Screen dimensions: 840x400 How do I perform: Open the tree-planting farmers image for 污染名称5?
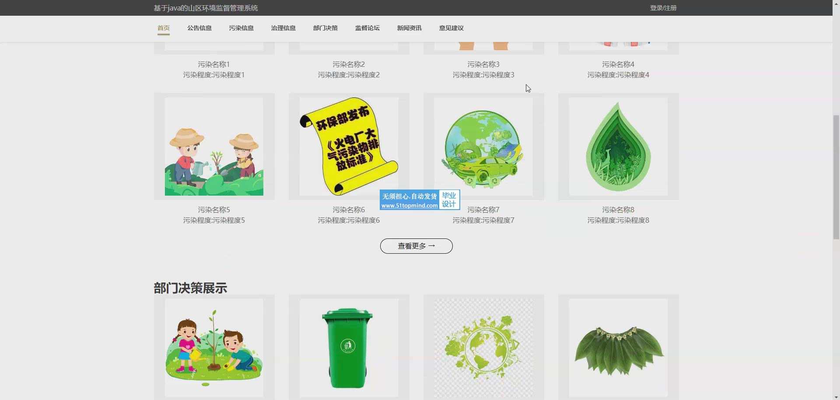[214, 147]
